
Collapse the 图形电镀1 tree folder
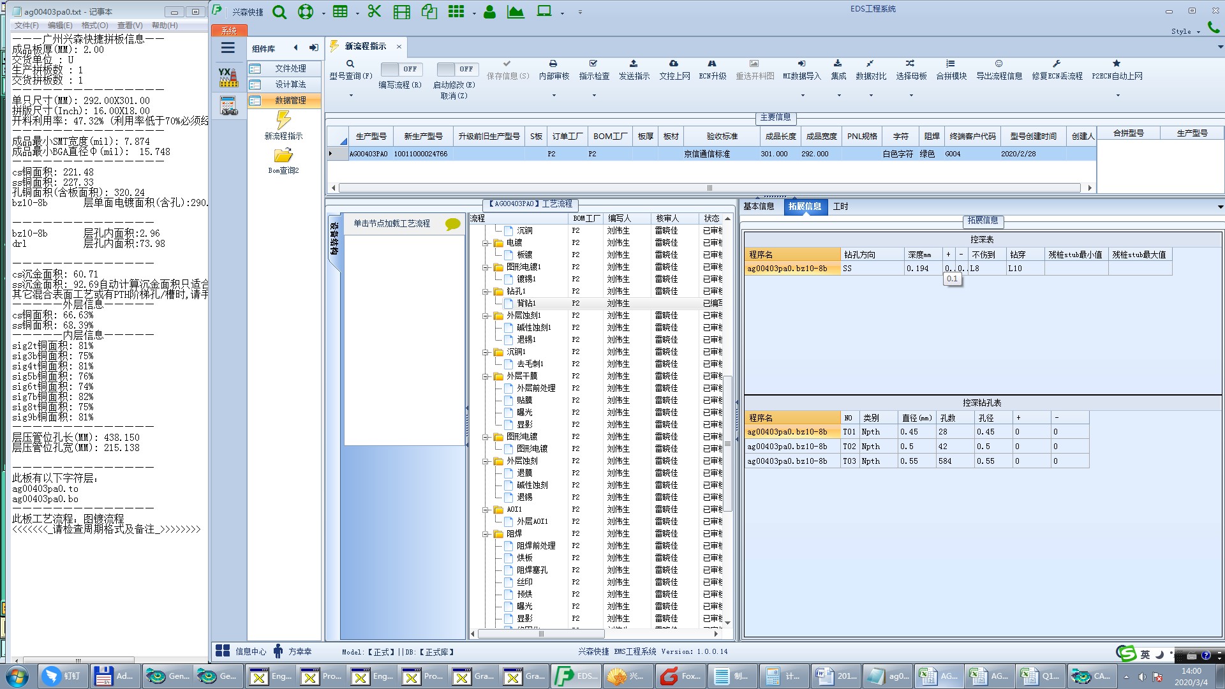click(x=486, y=267)
